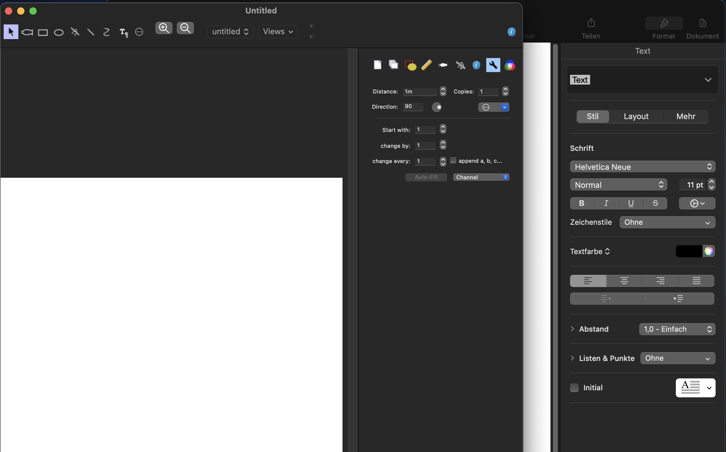The height and width of the screenshot is (452, 726).
Task: Switch to the Mehr tab
Action: [x=686, y=116]
